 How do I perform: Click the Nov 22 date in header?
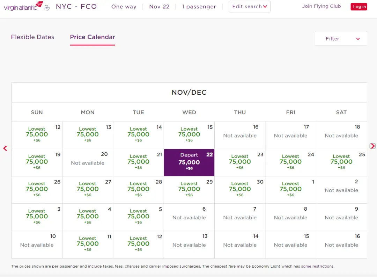(159, 7)
